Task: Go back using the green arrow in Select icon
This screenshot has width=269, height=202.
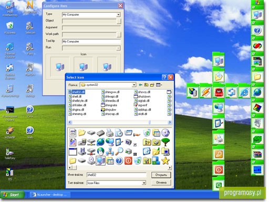Action: pyautogui.click(x=140, y=85)
